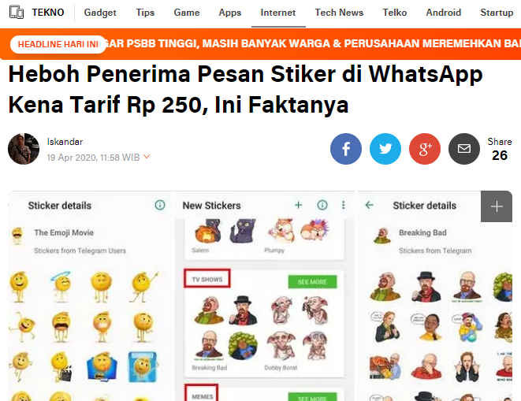The height and width of the screenshot is (401, 521).
Task: Open Tech News section
Action: click(x=339, y=13)
